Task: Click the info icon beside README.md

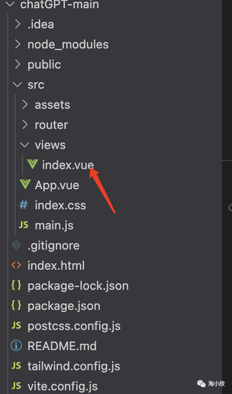Action: 16,346
